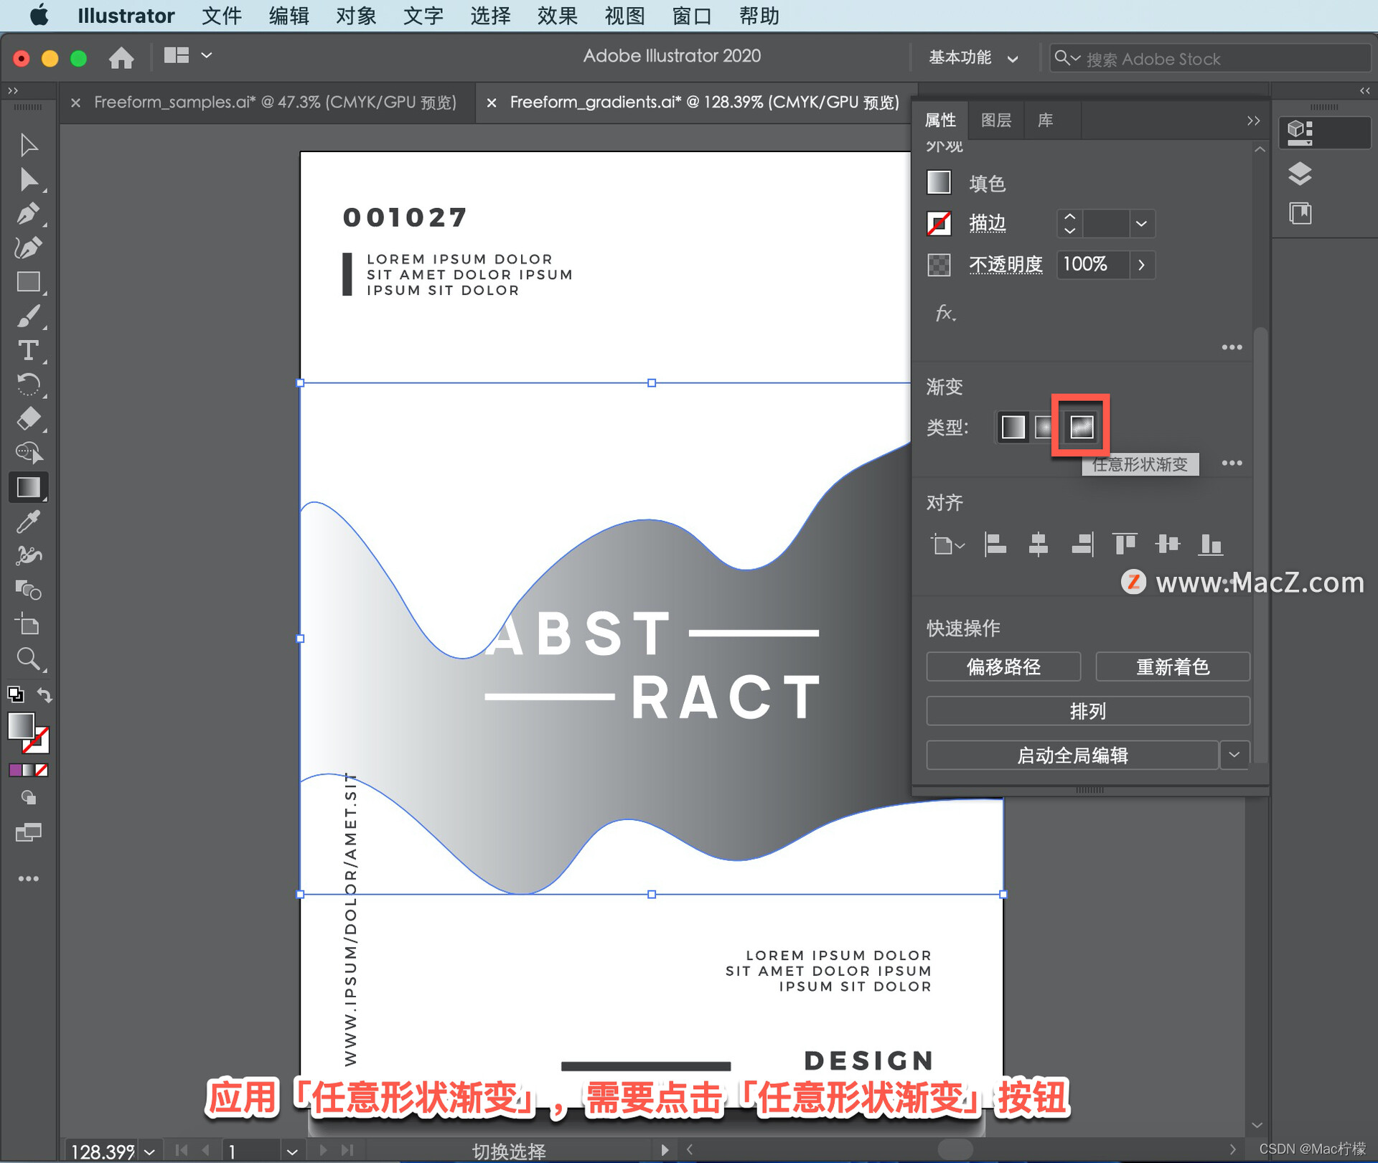Viewport: 1378px width, 1163px height.
Task: Click the 偏移路径 button
Action: (1003, 667)
